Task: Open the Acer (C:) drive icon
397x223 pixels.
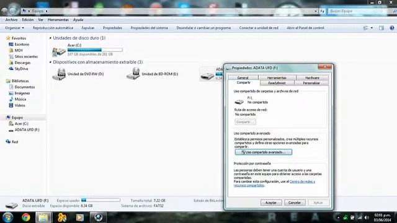Action: (x=59, y=51)
